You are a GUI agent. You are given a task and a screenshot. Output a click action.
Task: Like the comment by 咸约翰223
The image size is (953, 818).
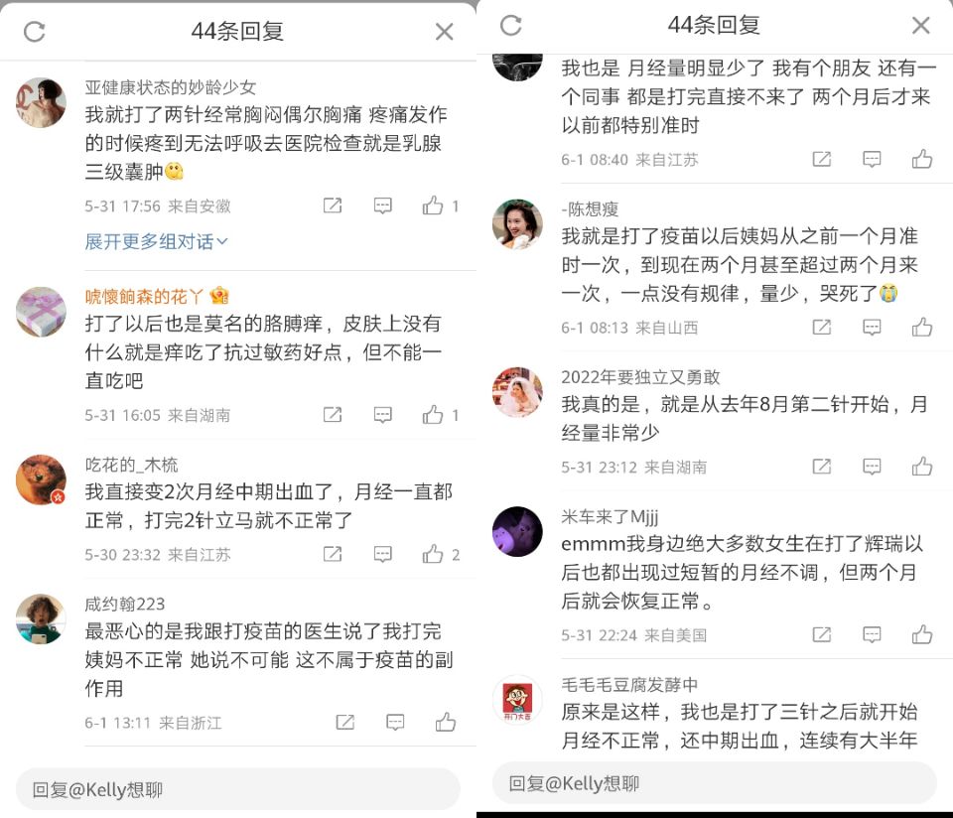tap(446, 723)
